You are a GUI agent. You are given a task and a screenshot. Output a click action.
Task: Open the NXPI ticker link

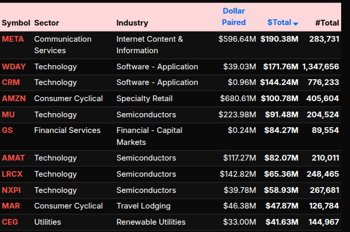[13, 190]
